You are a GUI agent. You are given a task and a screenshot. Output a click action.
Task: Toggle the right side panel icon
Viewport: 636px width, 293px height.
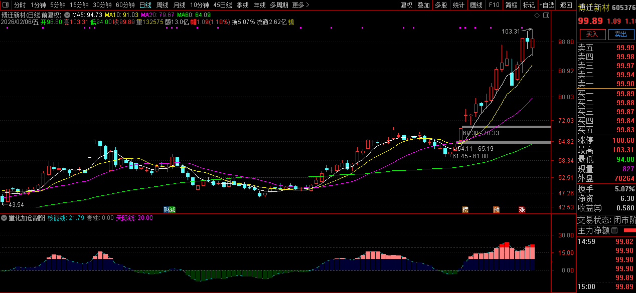tap(546, 16)
